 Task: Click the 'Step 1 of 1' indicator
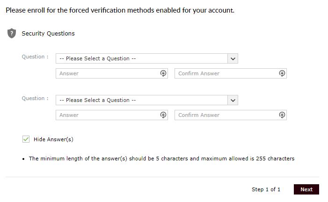click(266, 189)
